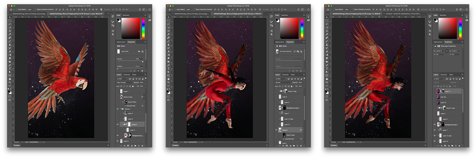
Task: Open Pass Through blend mode dropdown in left window
Action: tap(124, 82)
